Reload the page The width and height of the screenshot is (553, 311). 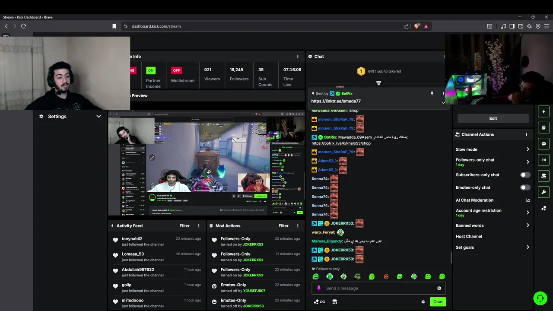[23, 26]
